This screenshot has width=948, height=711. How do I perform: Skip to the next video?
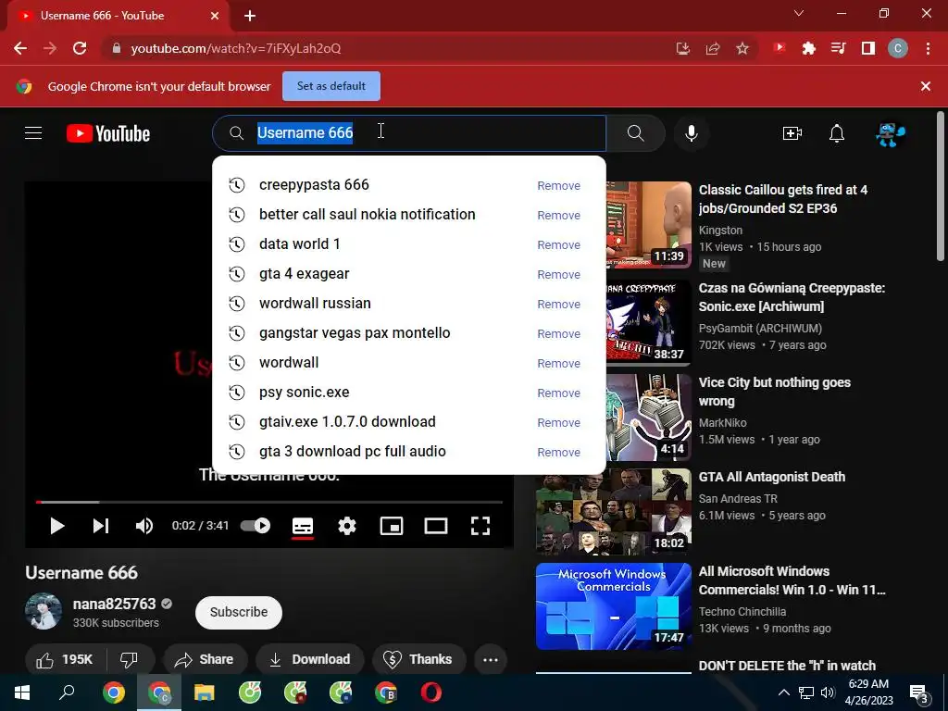[x=100, y=526]
